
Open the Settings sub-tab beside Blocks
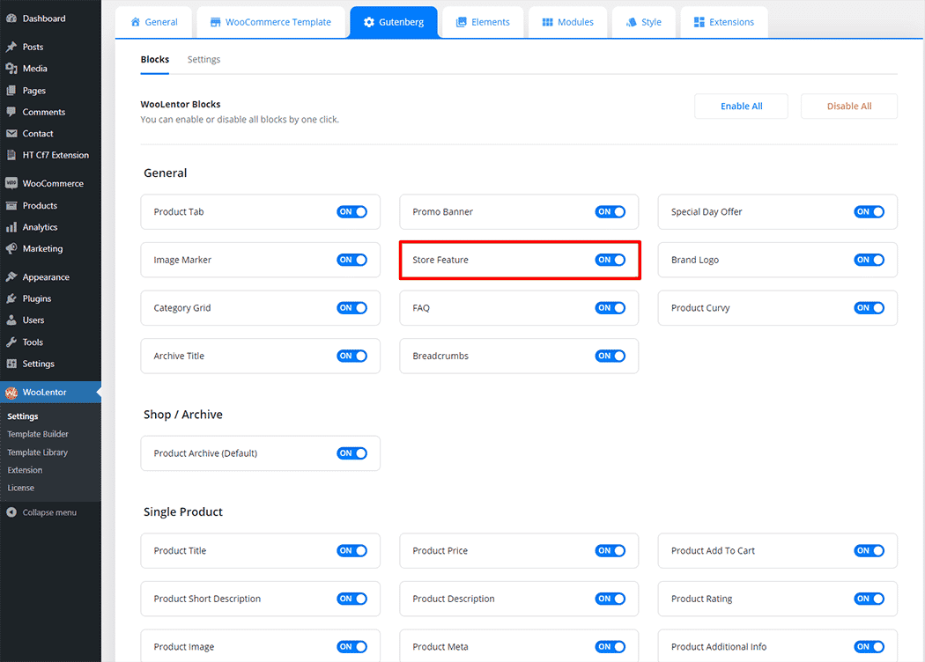click(203, 60)
